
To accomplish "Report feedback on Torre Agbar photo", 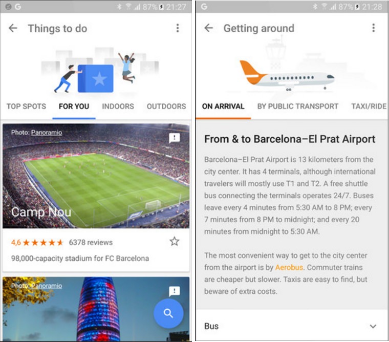I will pos(175,291).
